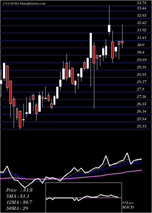Click the white candle with body near 32.42

point(109,28)
